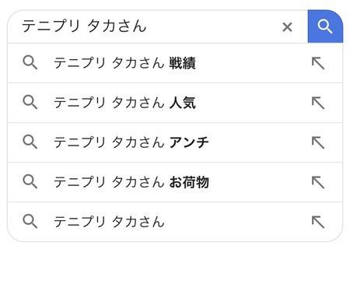Click magnifier icon next to 人気 suggestion

[30, 102]
